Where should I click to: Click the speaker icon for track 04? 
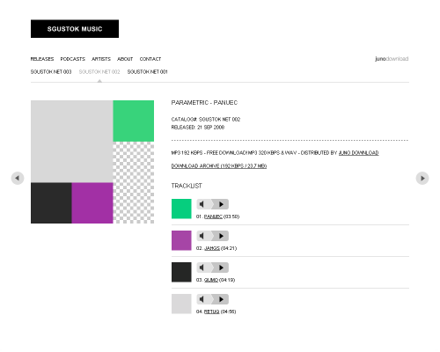(x=202, y=299)
